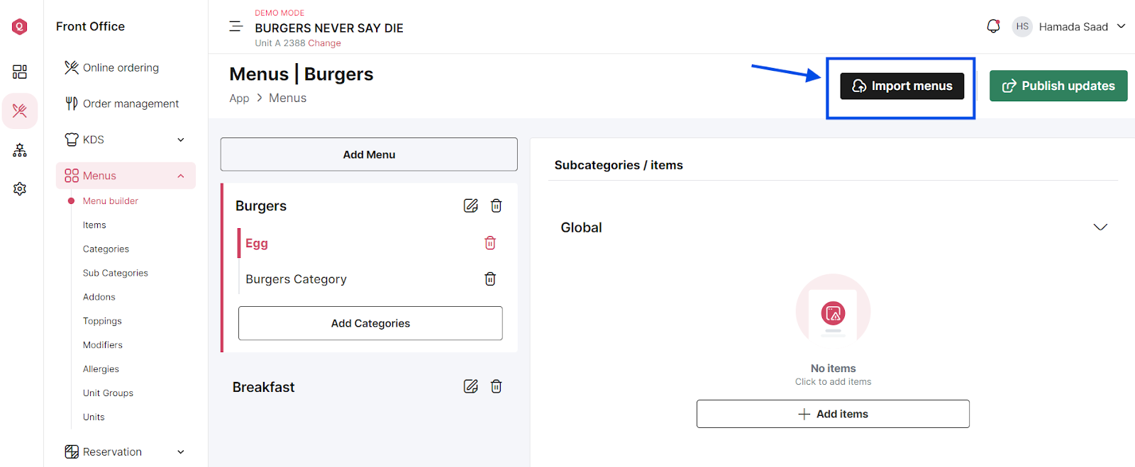Image resolution: width=1135 pixels, height=467 pixels.
Task: Open Toppings submenu entry
Action: click(x=102, y=322)
